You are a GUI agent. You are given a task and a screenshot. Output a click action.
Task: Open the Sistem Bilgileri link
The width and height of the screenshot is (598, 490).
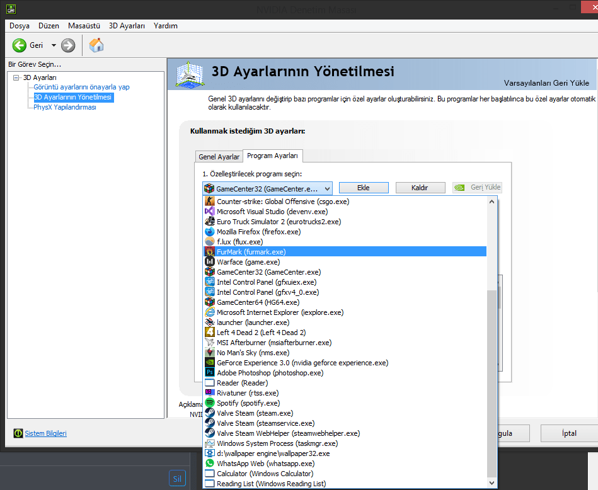(46, 433)
